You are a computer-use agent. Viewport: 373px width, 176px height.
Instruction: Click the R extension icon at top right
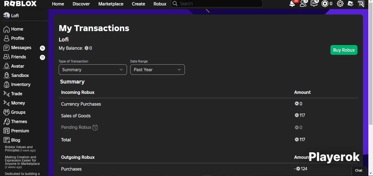[361, 4]
